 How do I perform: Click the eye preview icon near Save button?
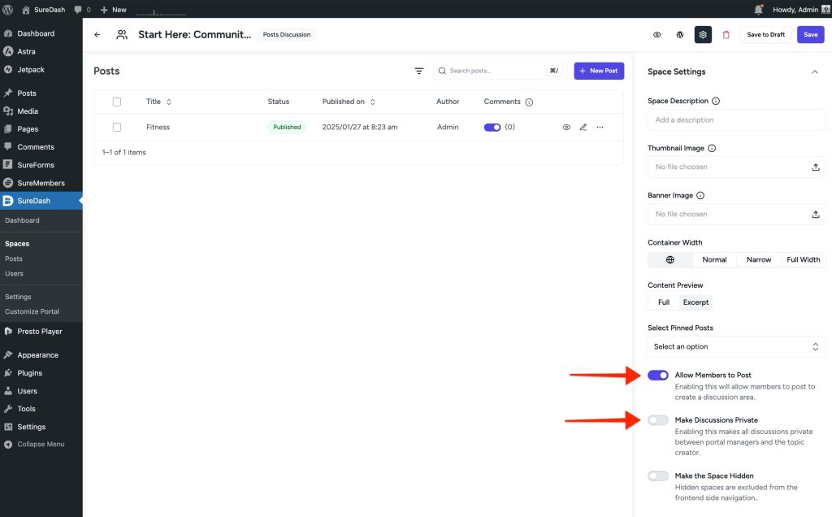coord(656,34)
